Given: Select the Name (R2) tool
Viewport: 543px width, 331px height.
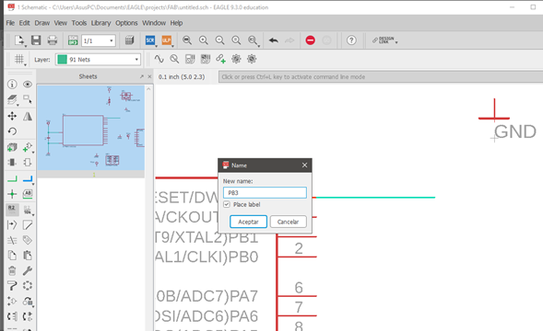Looking at the screenshot, I should coord(12,209).
